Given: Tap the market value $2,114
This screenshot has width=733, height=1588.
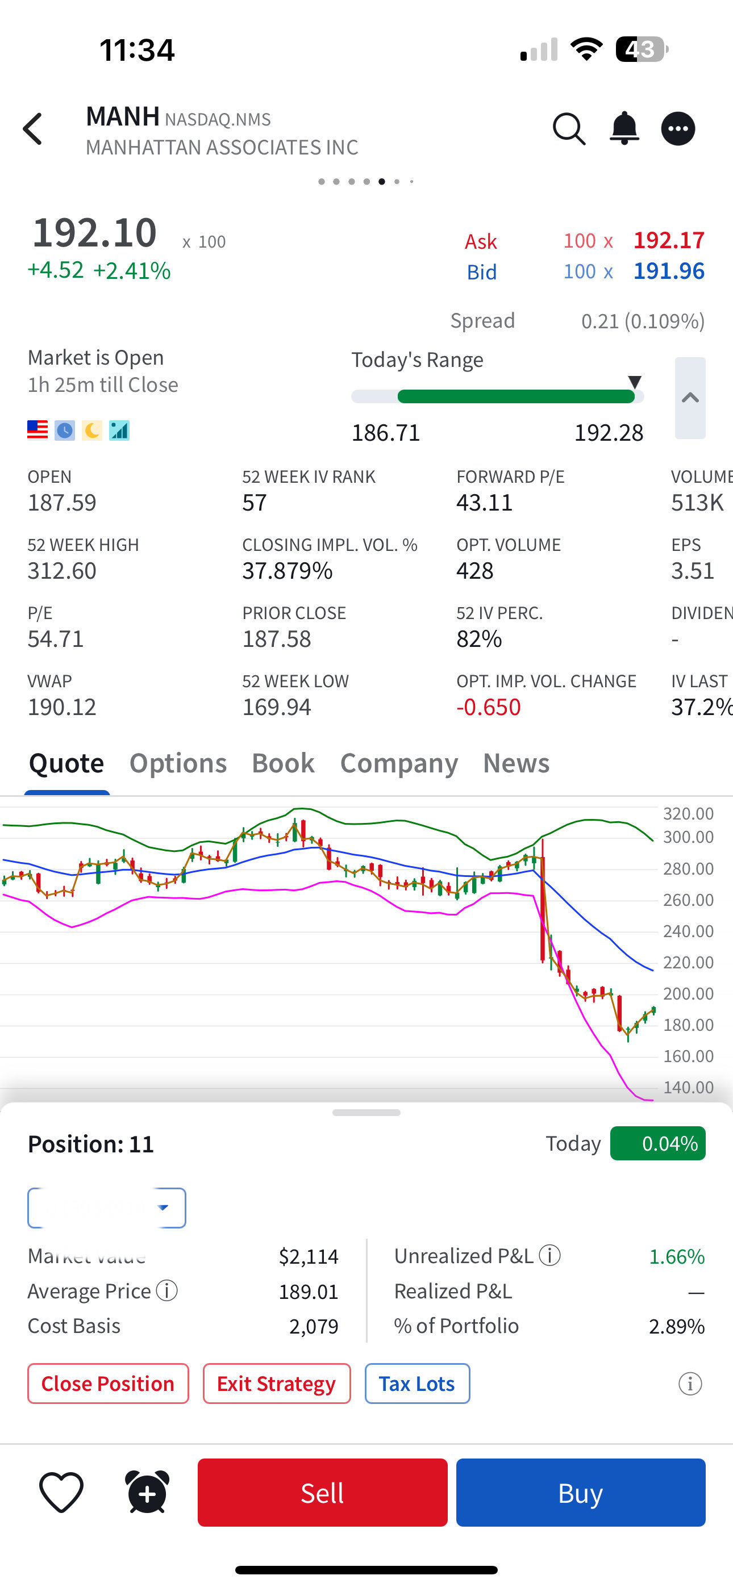Looking at the screenshot, I should pos(309,1256).
